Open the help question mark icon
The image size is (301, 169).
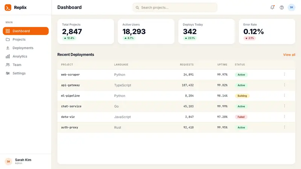tap(281, 8)
